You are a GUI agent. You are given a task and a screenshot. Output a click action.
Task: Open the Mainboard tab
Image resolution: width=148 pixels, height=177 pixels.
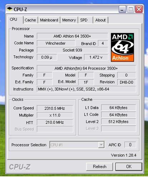point(49,20)
